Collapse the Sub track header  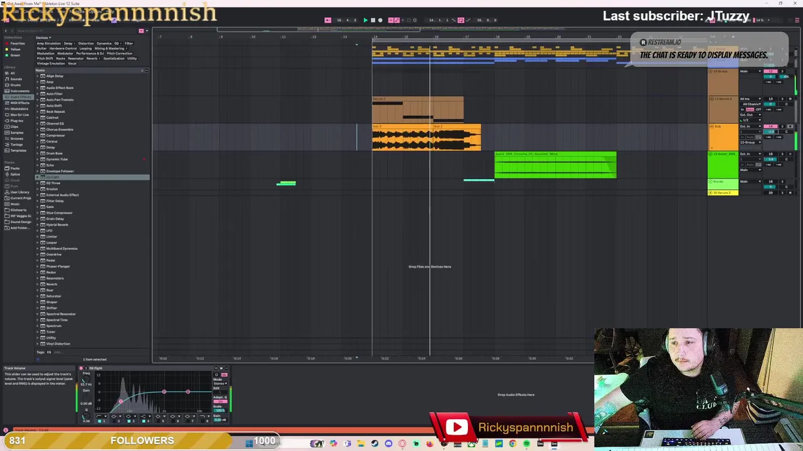[x=711, y=127]
